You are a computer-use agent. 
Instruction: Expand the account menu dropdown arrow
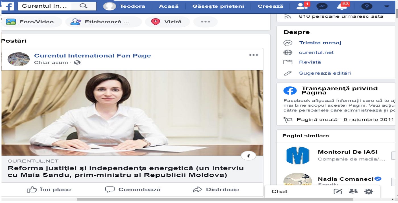click(386, 6)
